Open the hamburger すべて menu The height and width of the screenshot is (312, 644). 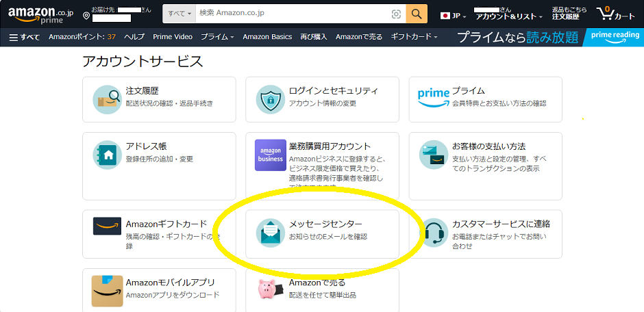[x=25, y=37]
